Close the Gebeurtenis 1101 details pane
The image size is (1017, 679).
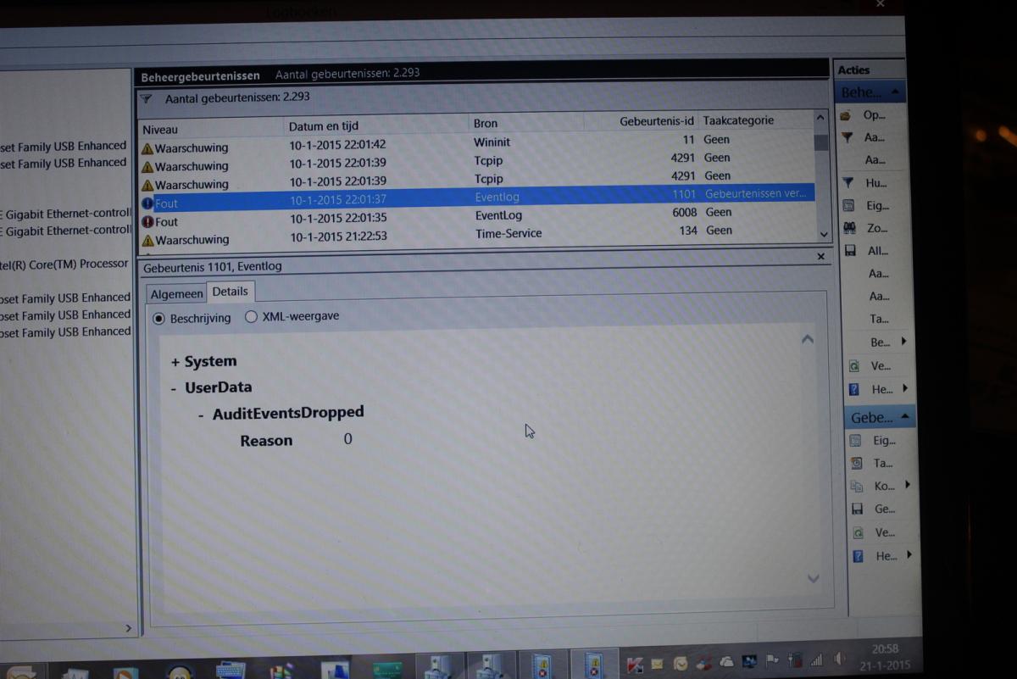820,256
